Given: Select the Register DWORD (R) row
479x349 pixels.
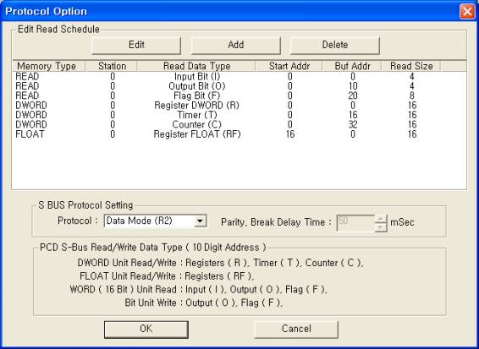Looking at the screenshot, I should (239, 106).
